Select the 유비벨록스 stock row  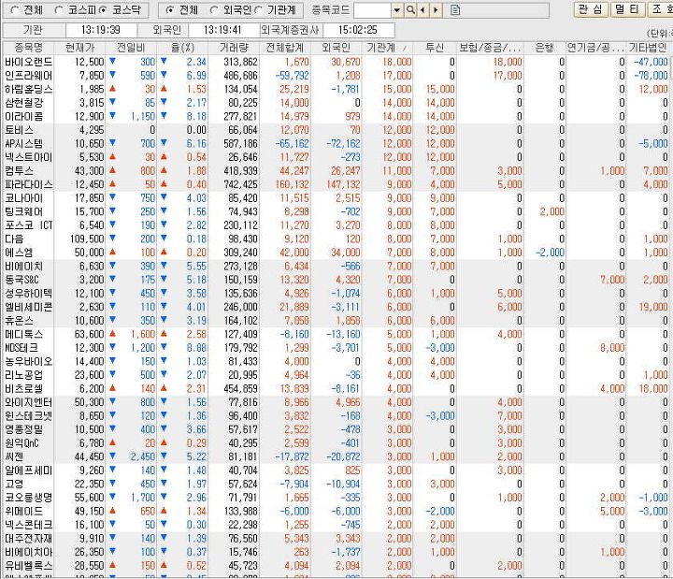(336, 566)
